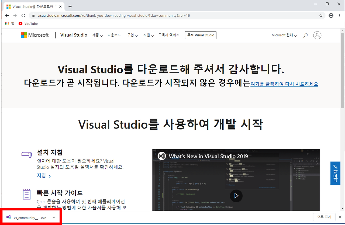Click the installation instructions icon

(x=27, y=154)
